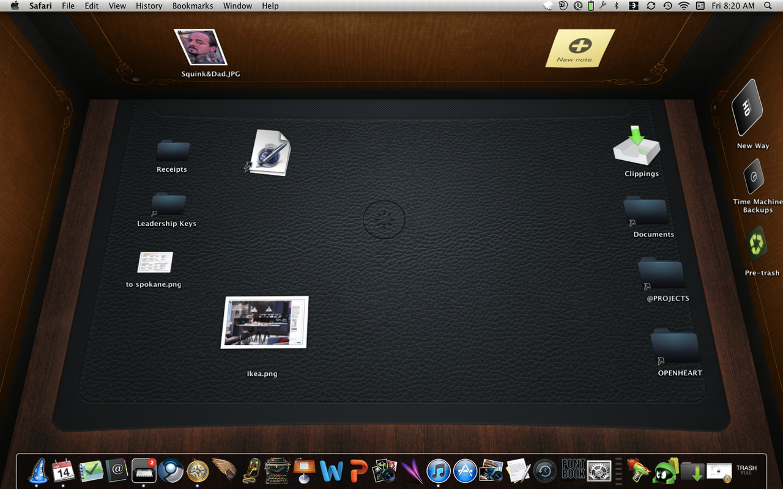Open the Spaces number 3 menu icon
Image resolution: width=783 pixels, height=489 pixels.
coord(634,6)
